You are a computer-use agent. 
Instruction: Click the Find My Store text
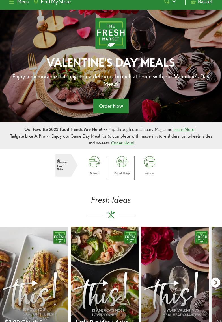pyautogui.click(x=56, y=2)
